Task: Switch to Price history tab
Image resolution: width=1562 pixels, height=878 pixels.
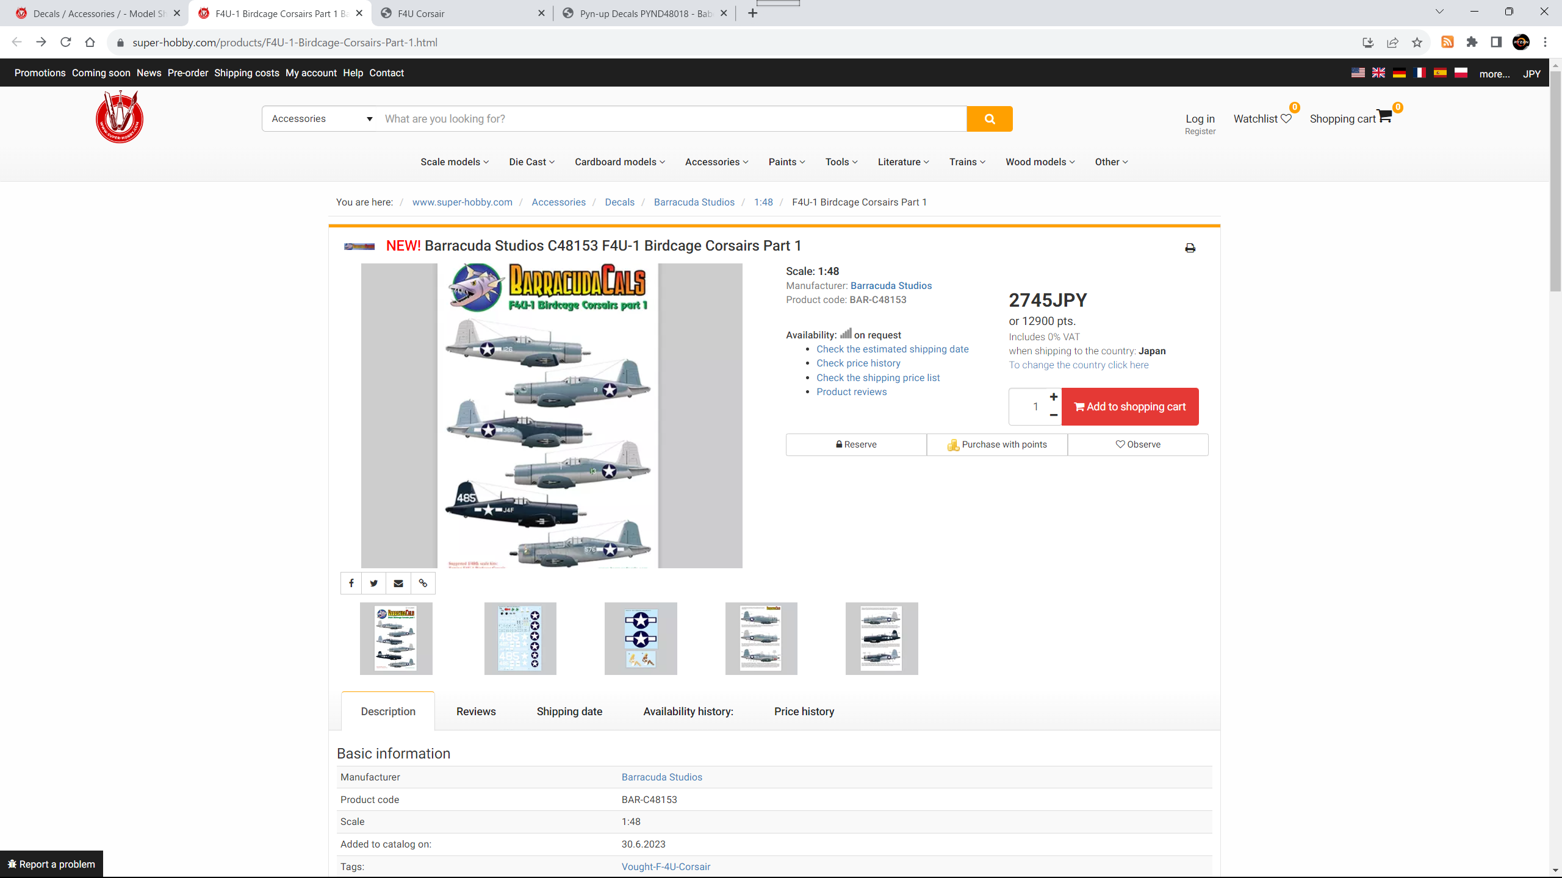Action: [804, 711]
